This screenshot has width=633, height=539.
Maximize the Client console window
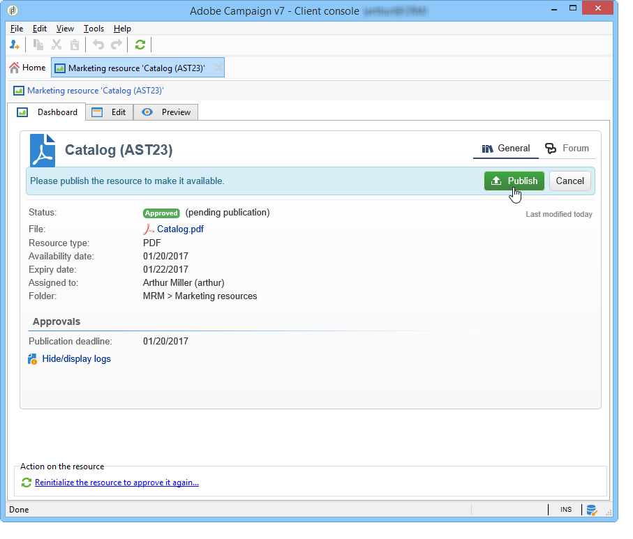(x=572, y=8)
